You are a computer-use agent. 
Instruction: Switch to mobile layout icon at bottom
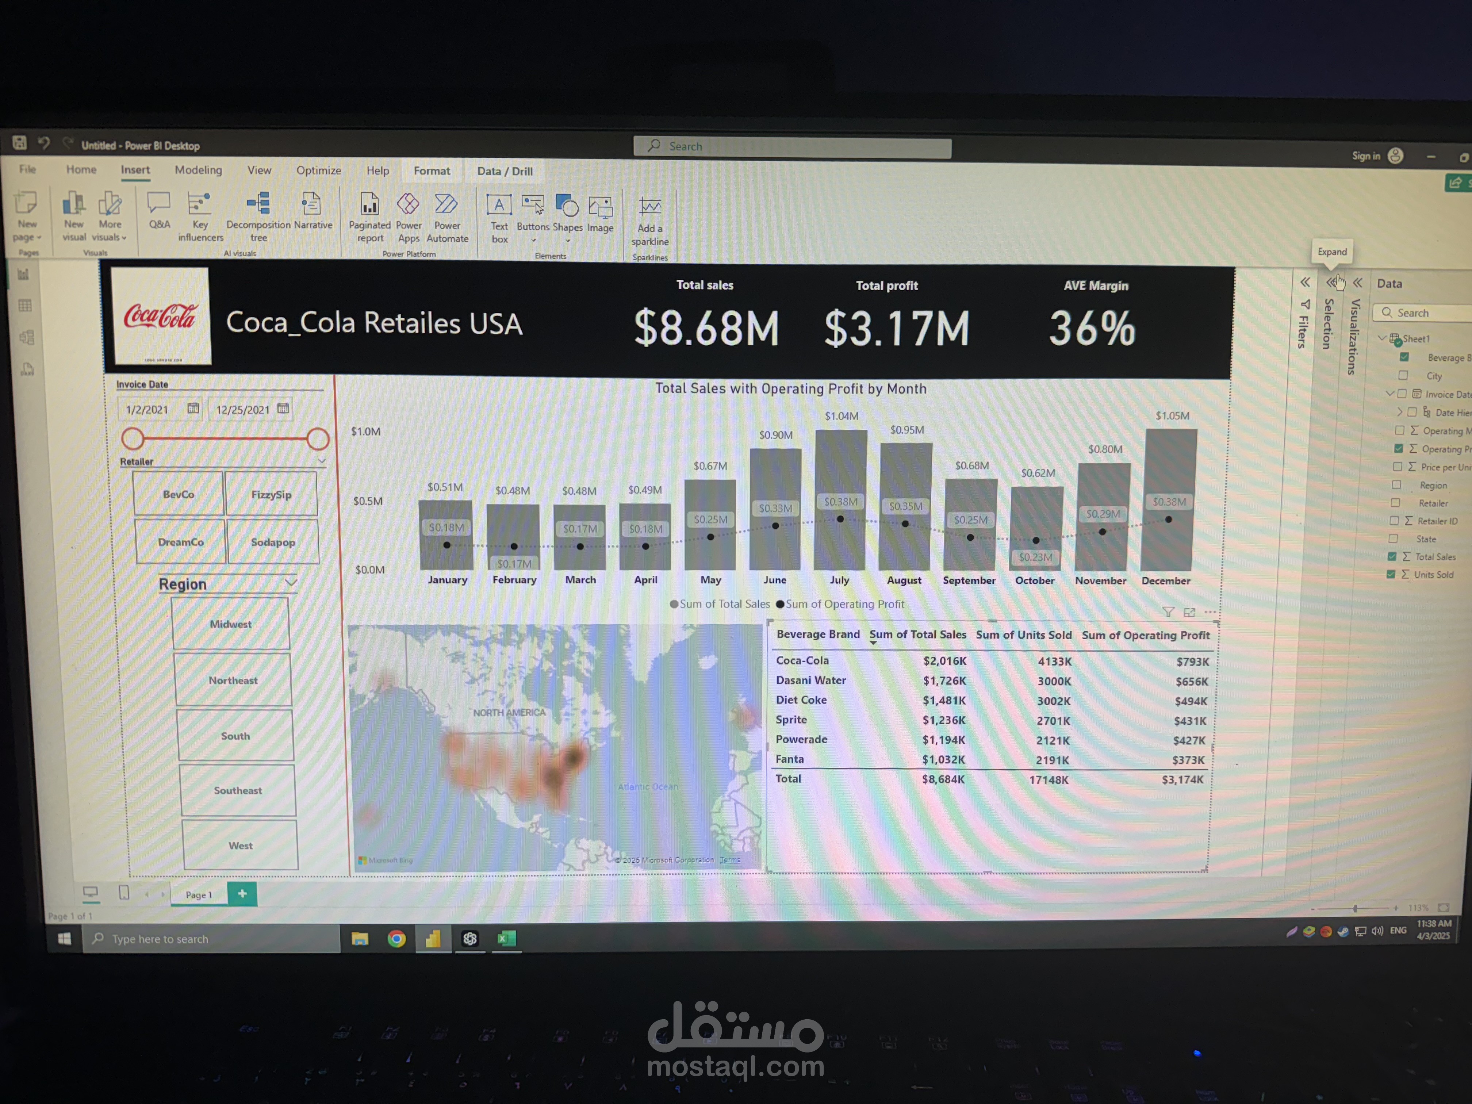(x=124, y=892)
